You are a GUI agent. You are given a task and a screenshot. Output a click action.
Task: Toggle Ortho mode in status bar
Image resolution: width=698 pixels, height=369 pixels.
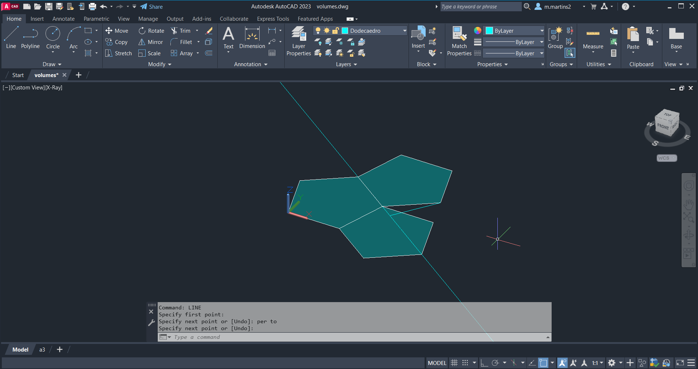484,363
